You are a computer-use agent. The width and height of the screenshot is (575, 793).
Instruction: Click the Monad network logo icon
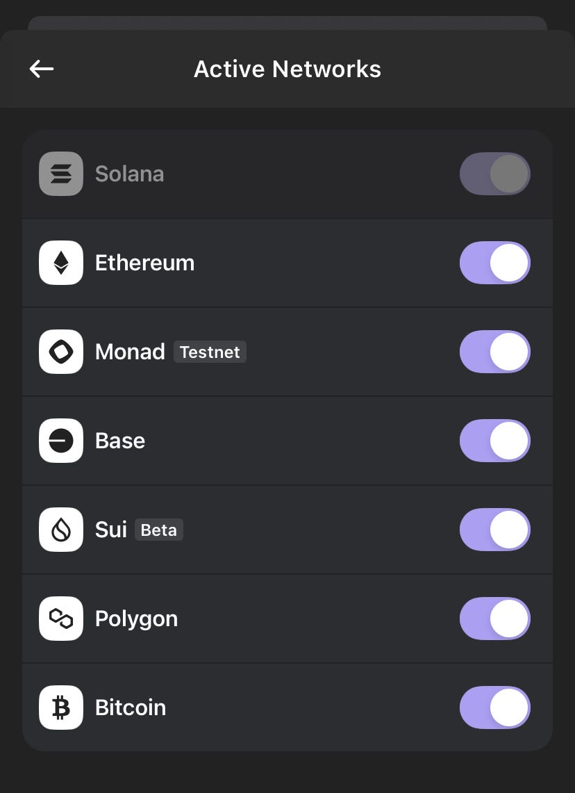[61, 352]
